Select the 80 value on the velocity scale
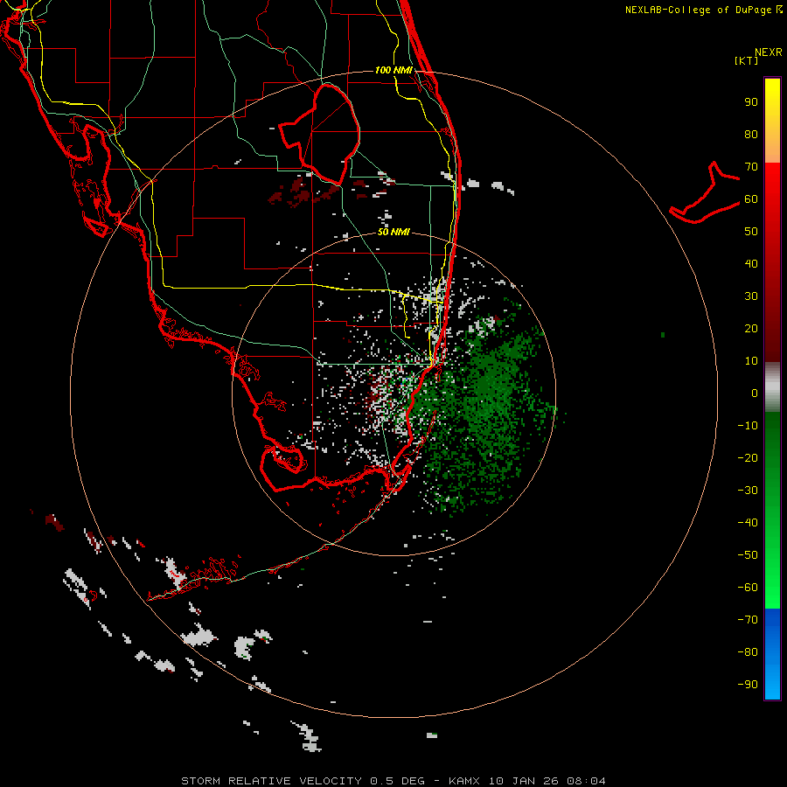The height and width of the screenshot is (787, 787). tap(751, 135)
